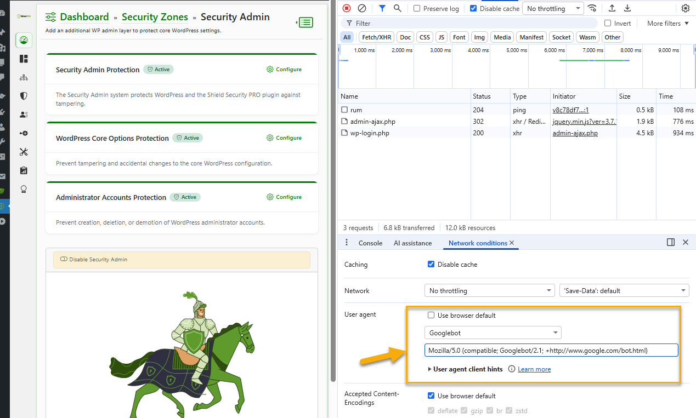Stop recording network log
696x418 pixels.
pos(346,8)
